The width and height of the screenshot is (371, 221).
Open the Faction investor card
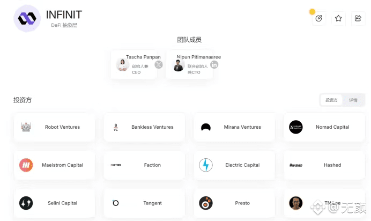pos(144,165)
